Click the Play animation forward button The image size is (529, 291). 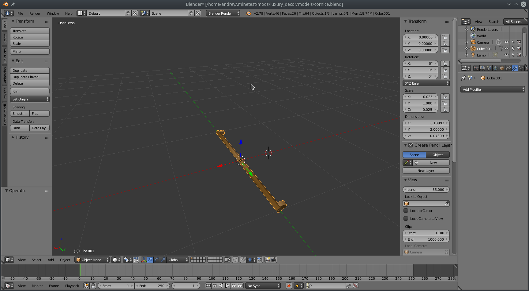227,286
